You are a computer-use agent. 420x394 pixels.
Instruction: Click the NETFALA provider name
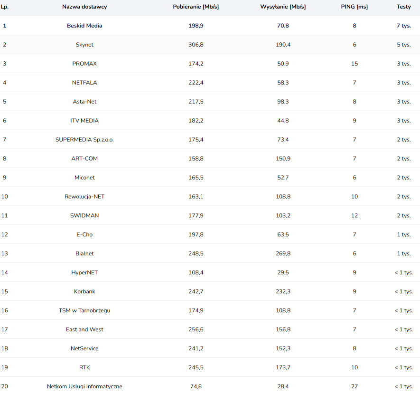[x=84, y=83]
